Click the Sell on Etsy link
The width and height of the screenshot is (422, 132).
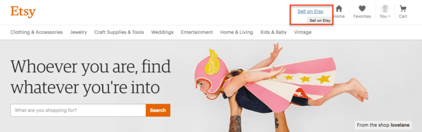[x=310, y=12]
